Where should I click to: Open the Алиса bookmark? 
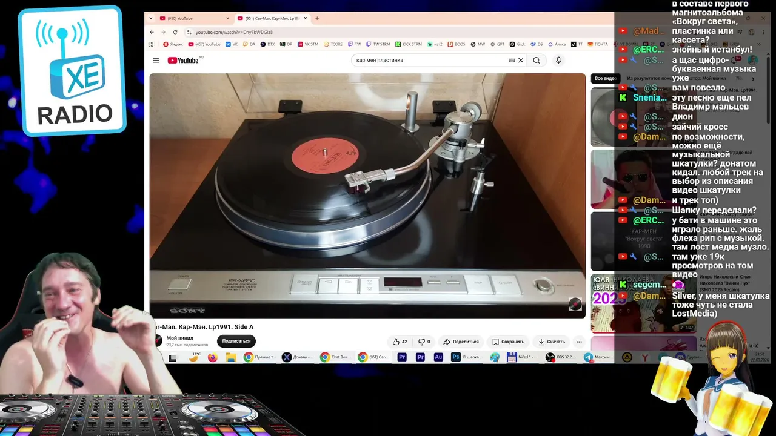click(x=557, y=44)
